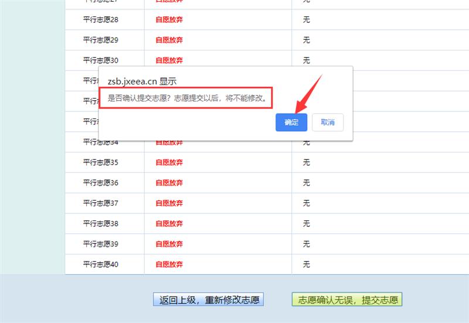The image size is (469, 323).
Task: Cancel the dialog with 取消 button
Action: (328, 123)
